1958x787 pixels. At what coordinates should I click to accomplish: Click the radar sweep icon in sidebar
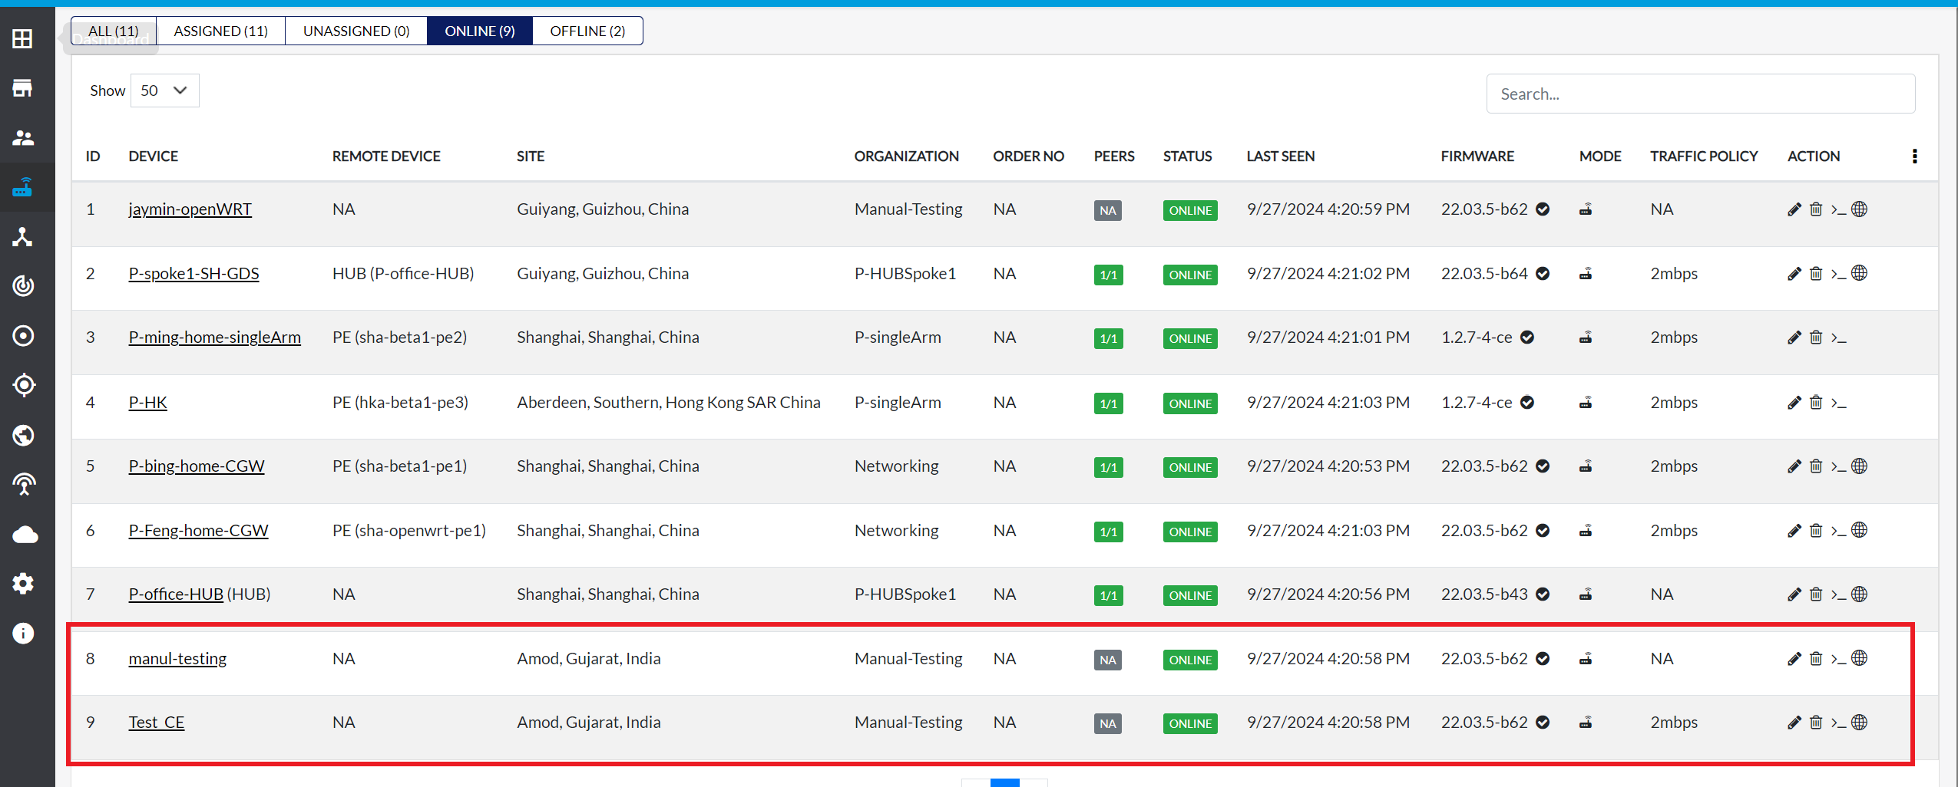[x=23, y=286]
